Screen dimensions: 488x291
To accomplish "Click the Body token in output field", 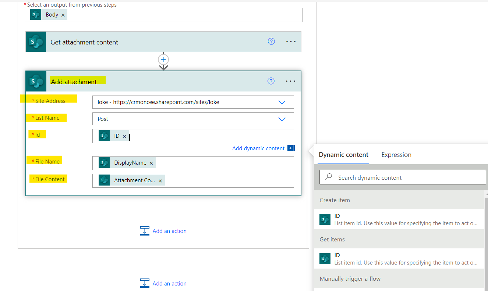I will 49,15.
